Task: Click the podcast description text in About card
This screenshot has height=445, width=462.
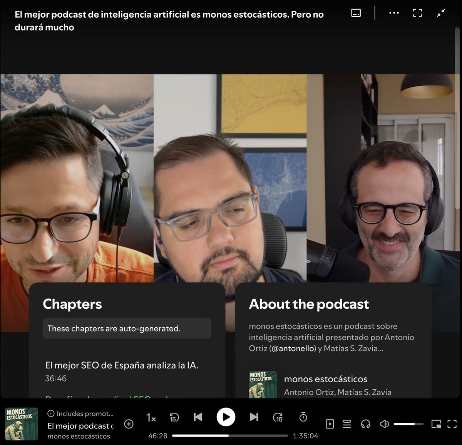Action: coord(331,337)
